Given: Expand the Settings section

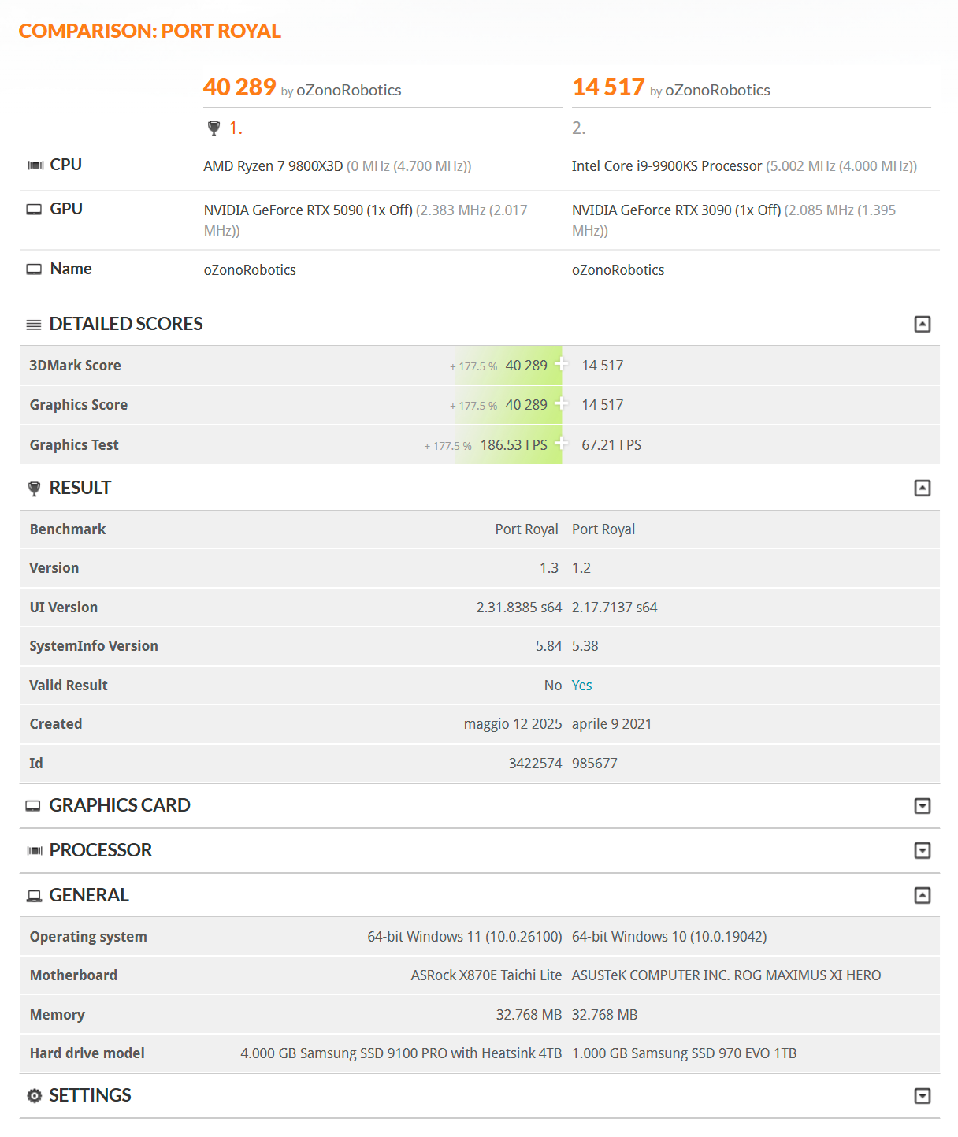Looking at the screenshot, I should (922, 1095).
